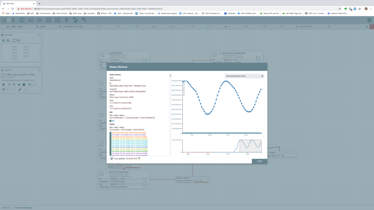Close the dialog using the CLOSE button
Screen dimensions: 374x210
click(x=259, y=161)
